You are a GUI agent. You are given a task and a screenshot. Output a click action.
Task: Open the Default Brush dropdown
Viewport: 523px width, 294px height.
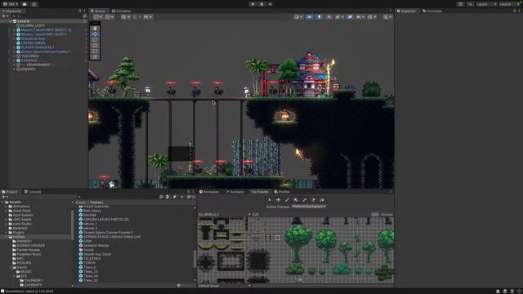[224, 286]
